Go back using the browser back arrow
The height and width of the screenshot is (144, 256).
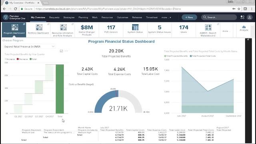coord(4,9)
